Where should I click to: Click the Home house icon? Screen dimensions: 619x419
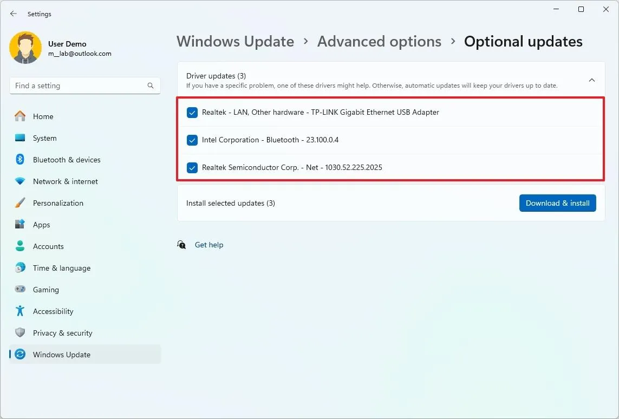coord(20,116)
